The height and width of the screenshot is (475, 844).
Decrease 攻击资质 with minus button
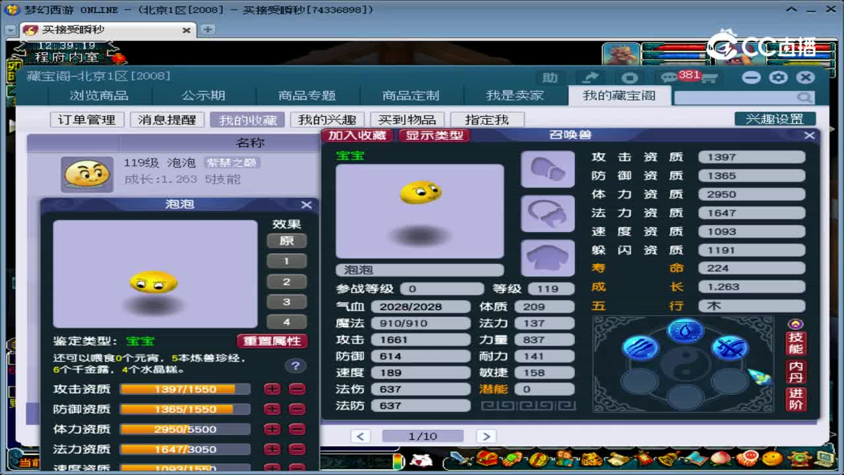[297, 389]
